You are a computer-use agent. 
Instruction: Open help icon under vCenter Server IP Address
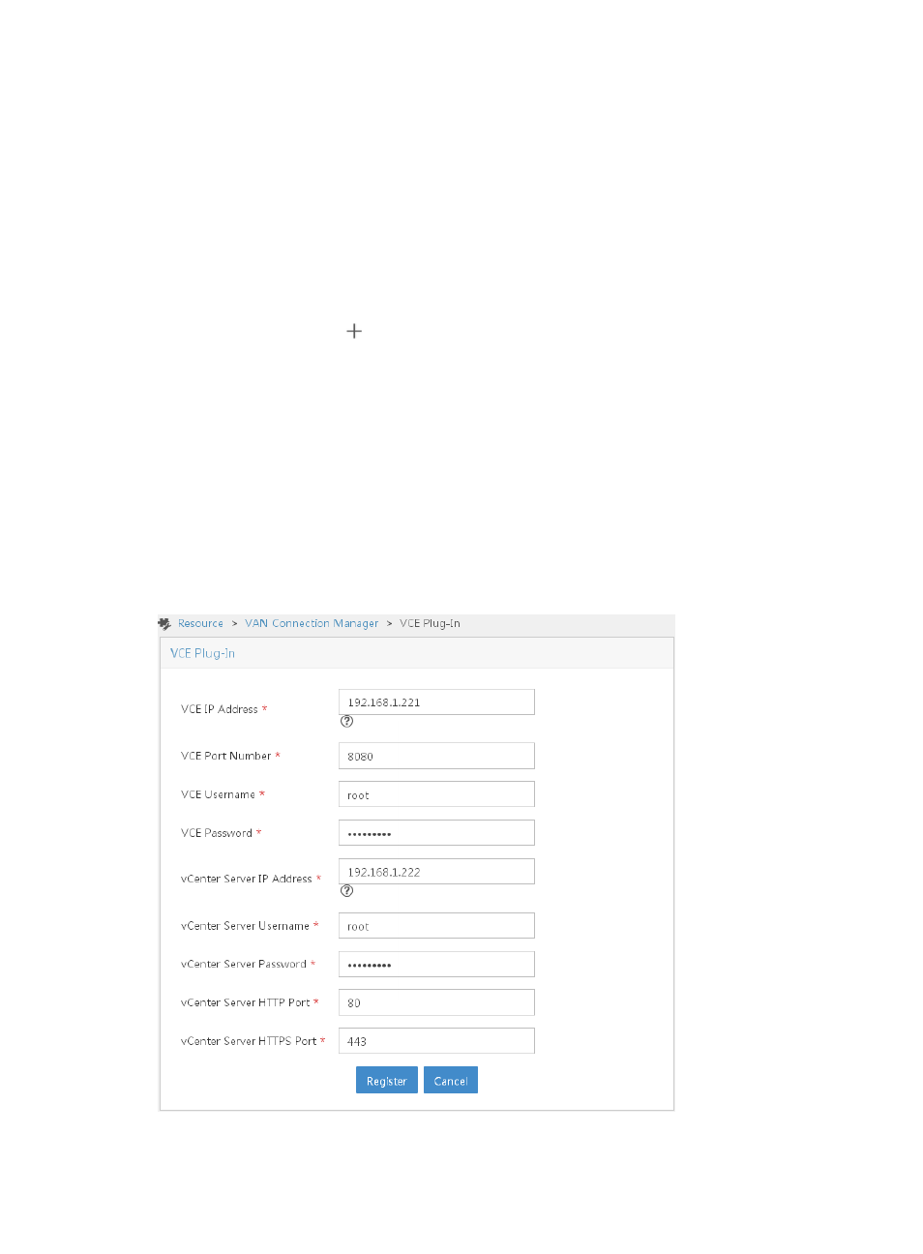(346, 891)
